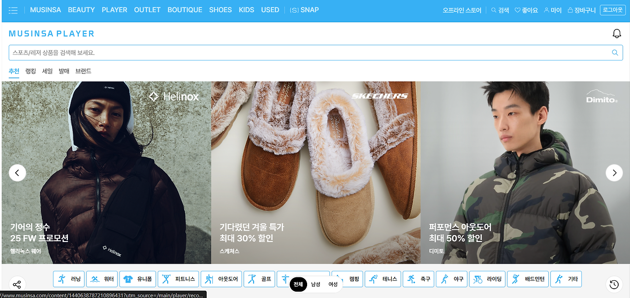The height and width of the screenshot is (298, 630).
Task: Open OUTLET in top navigation
Action: tap(147, 10)
